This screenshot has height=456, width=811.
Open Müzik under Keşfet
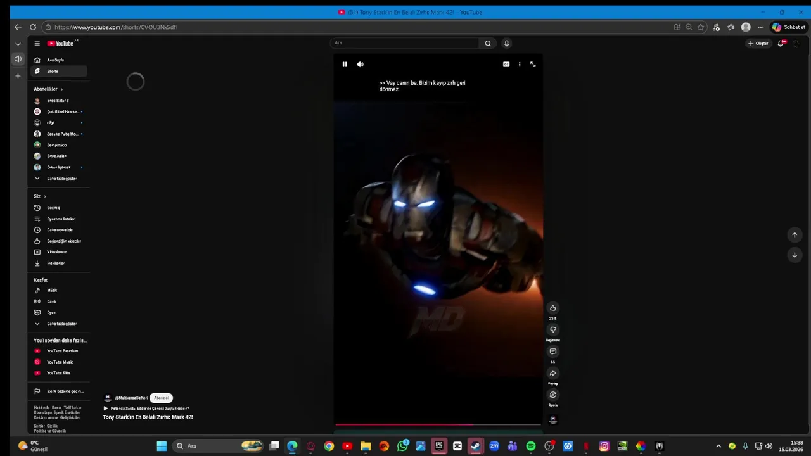(59, 291)
